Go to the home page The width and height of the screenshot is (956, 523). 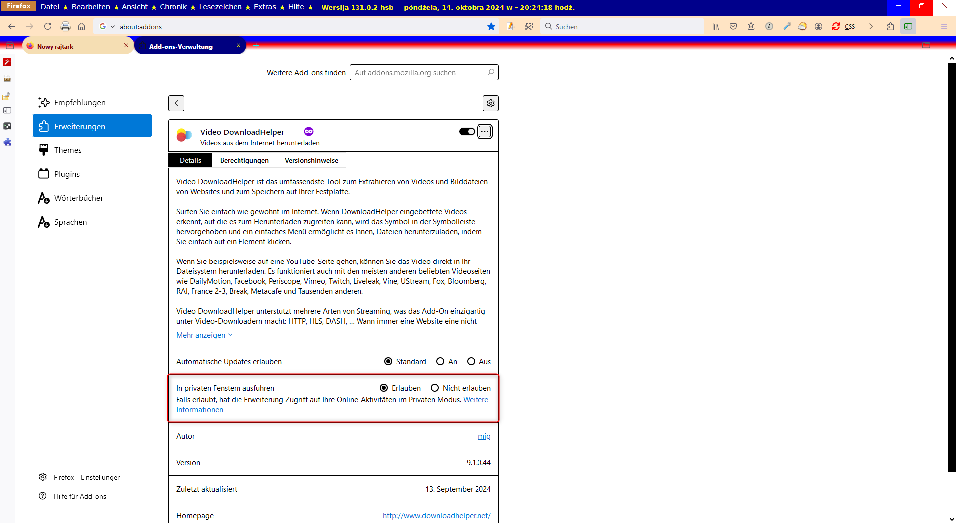[x=82, y=27]
